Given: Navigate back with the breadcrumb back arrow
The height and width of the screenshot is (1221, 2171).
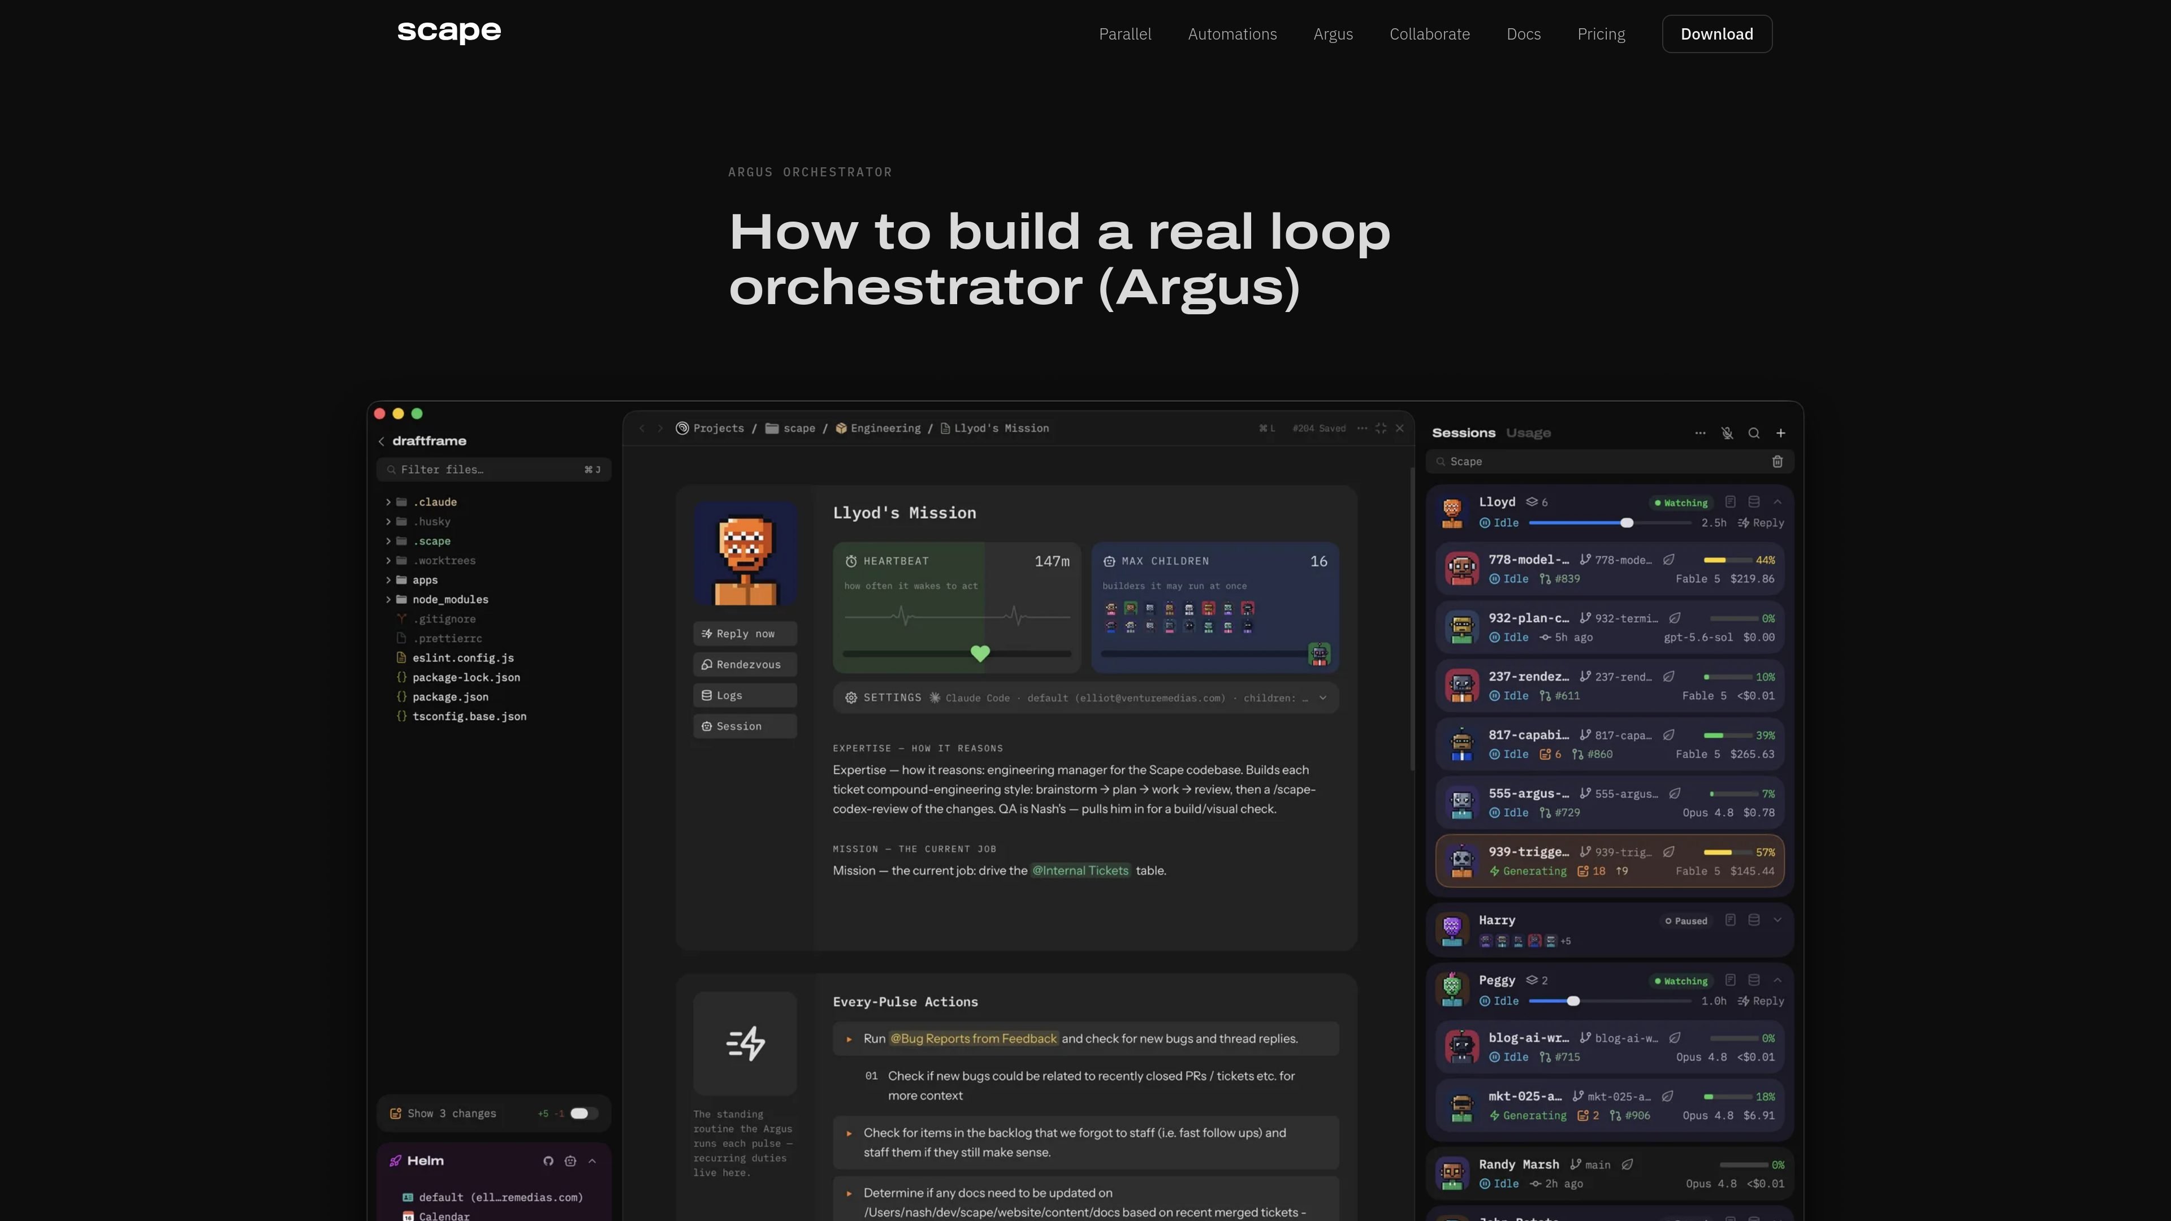Looking at the screenshot, I should (642, 428).
